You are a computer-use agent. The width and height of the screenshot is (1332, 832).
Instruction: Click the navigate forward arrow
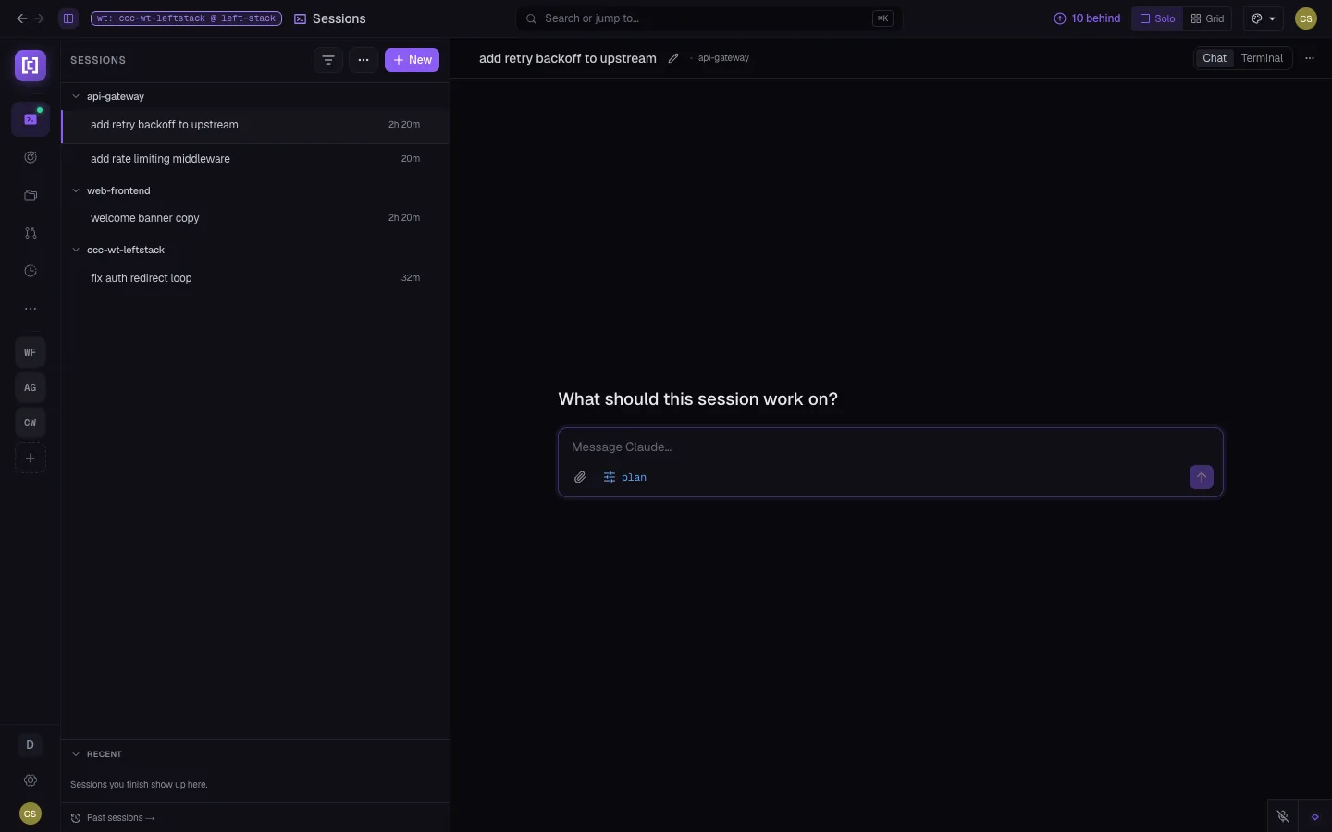[x=39, y=18]
